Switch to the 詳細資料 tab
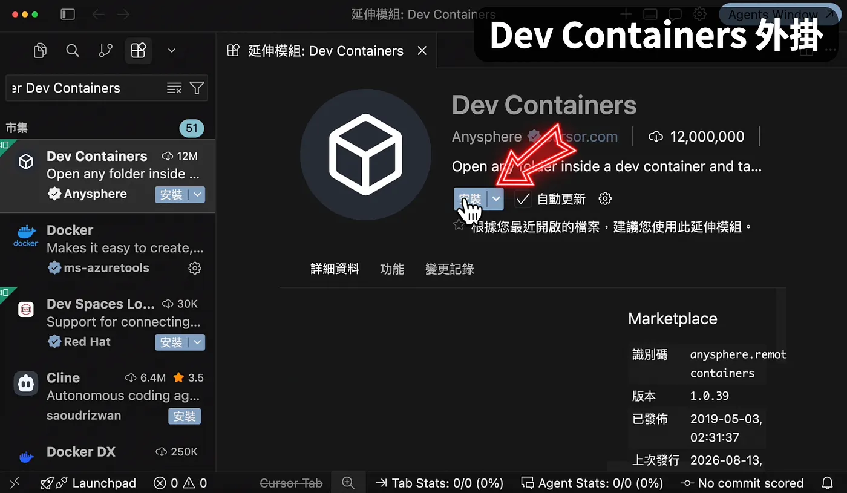847x493 pixels. click(335, 269)
